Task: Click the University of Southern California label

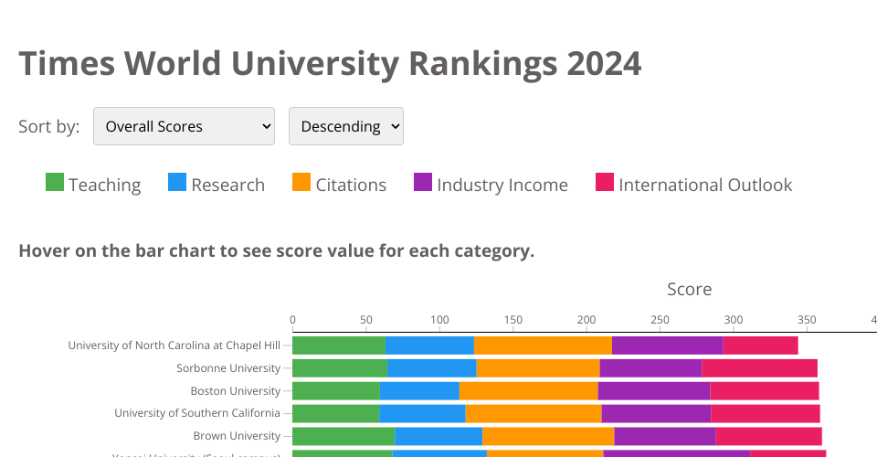Action: pyautogui.click(x=197, y=413)
